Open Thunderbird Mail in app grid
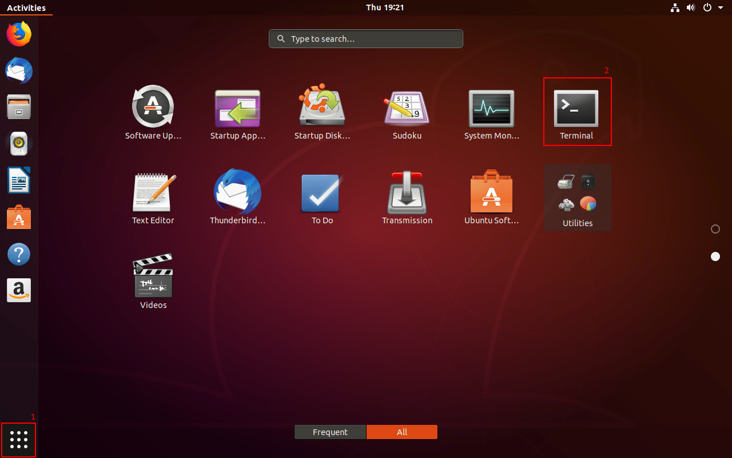This screenshot has width=732, height=458. click(237, 198)
